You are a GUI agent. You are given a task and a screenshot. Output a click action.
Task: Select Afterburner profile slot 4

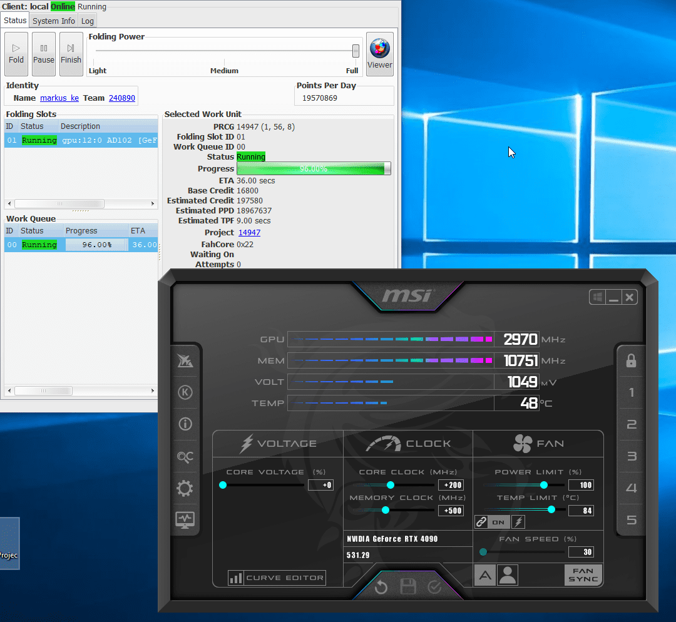pyautogui.click(x=631, y=488)
